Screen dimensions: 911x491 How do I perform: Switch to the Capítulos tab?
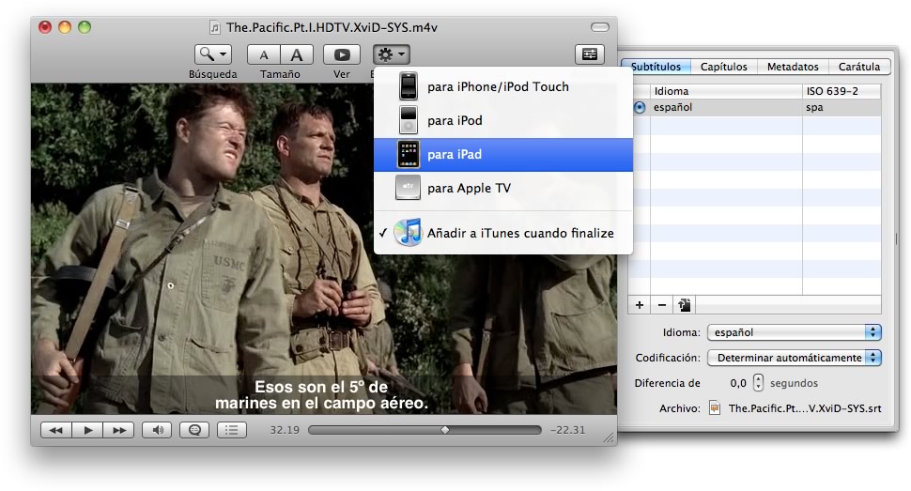click(x=724, y=67)
